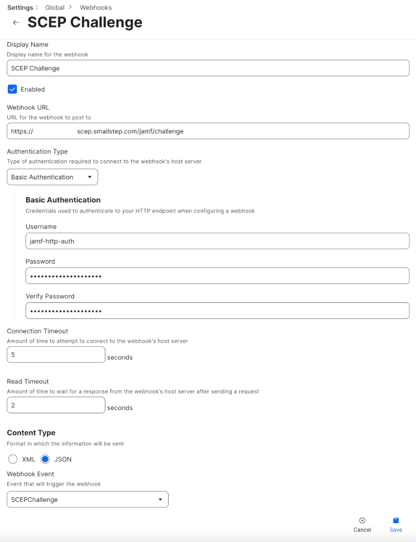Click the back arrow beside SCEP Challenge

click(16, 23)
